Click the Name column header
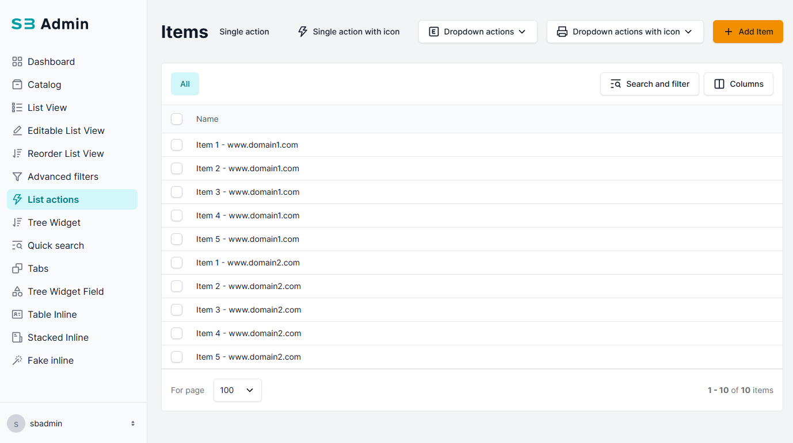This screenshot has width=793, height=443. click(207, 119)
